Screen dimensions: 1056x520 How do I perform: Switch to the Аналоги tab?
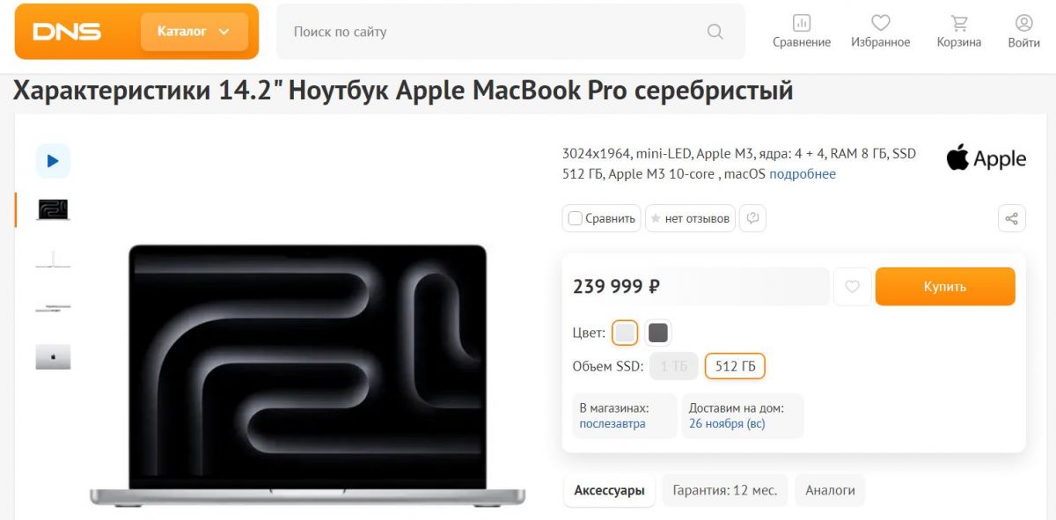point(830,490)
